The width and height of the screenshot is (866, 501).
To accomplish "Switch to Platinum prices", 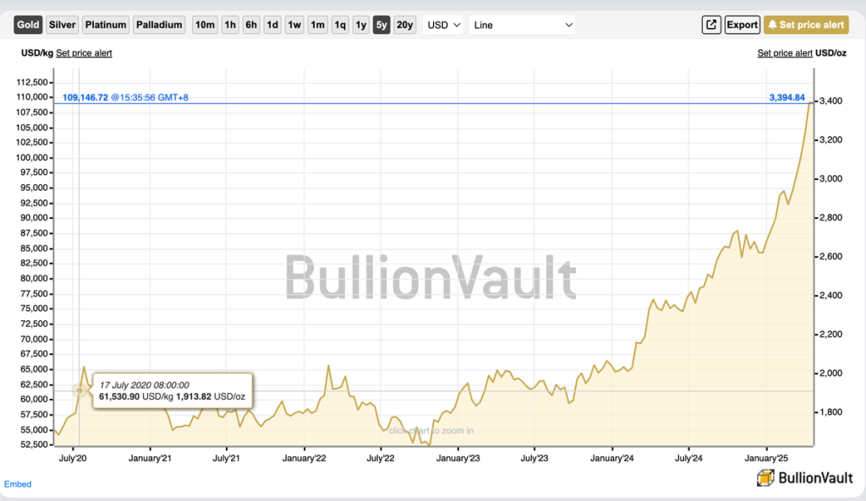I will pos(106,25).
